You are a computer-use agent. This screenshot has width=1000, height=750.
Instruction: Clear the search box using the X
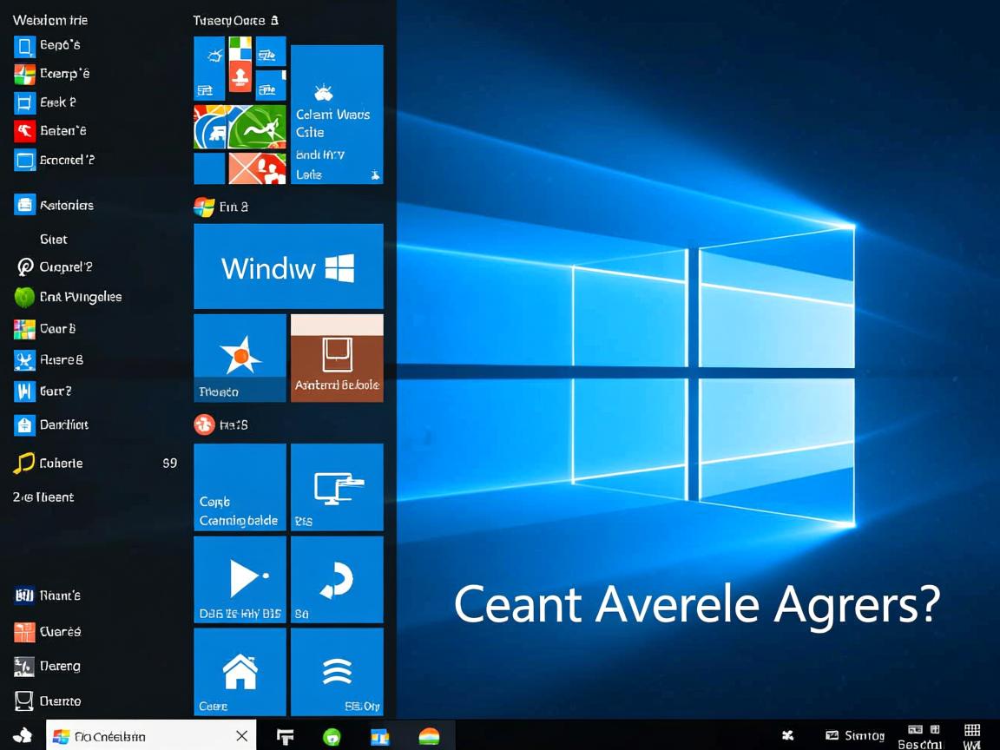coord(241,735)
